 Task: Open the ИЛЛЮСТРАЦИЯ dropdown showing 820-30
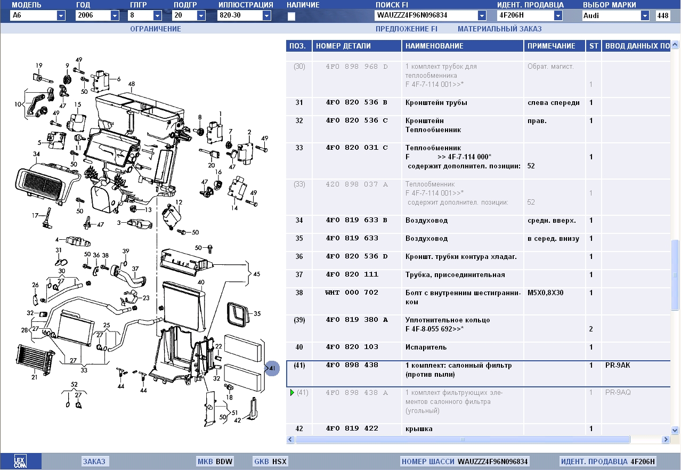(266, 15)
